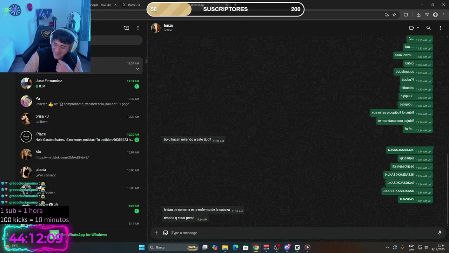Open lonzo's profile picture
The image size is (449, 253).
click(x=156, y=28)
